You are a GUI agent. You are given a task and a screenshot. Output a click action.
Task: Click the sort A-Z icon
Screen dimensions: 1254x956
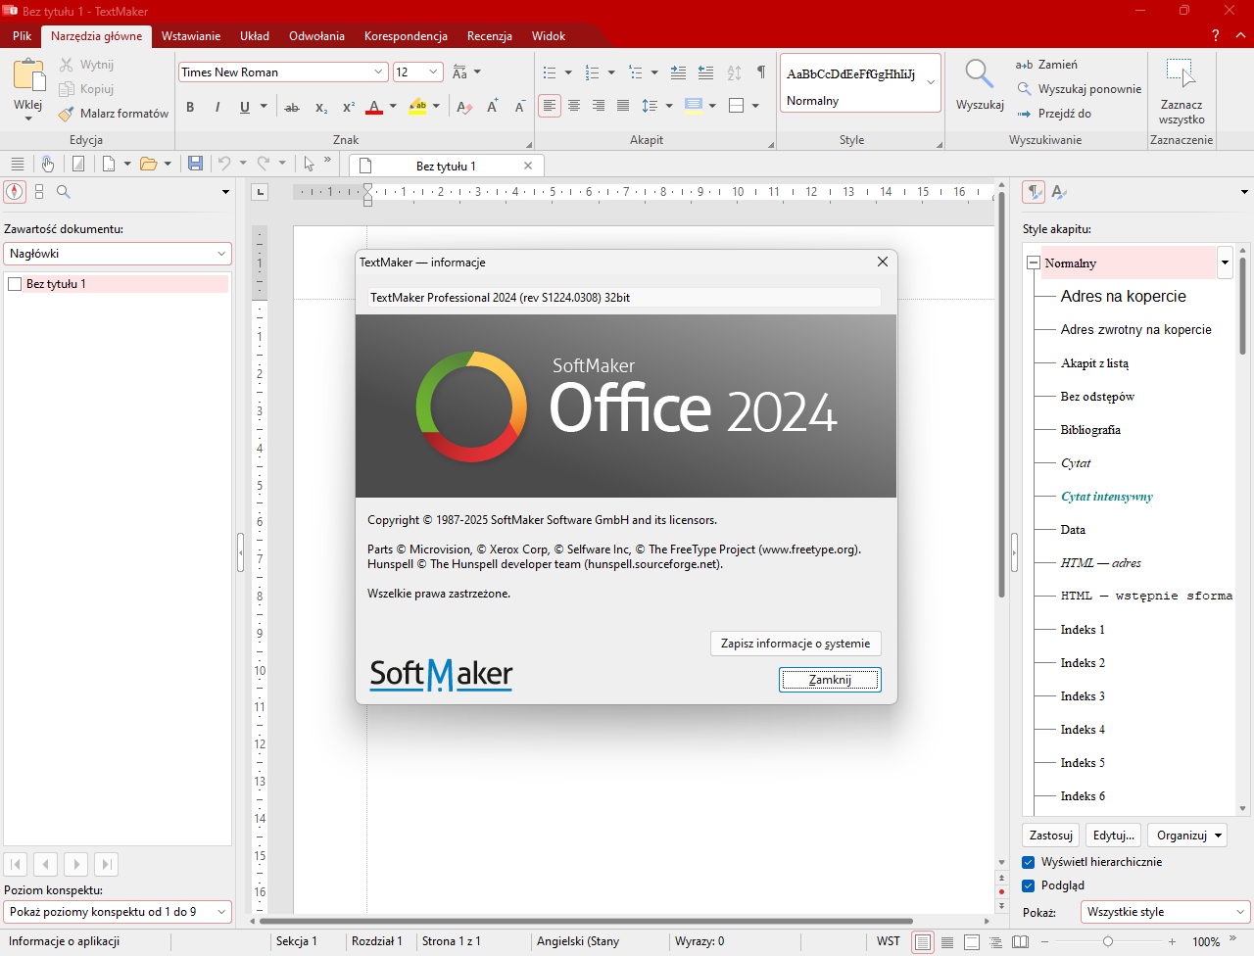click(734, 72)
